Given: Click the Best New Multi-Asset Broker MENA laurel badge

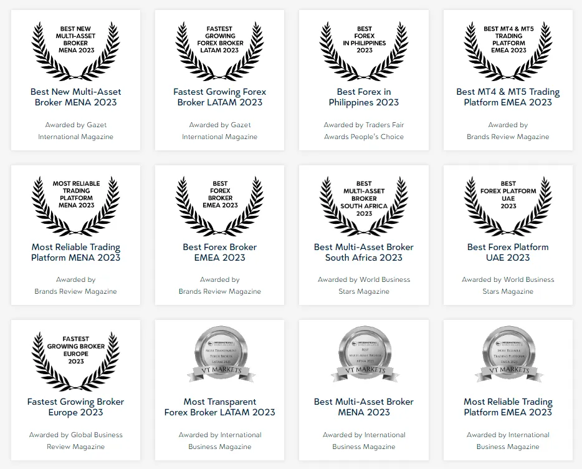Looking at the screenshot, I should [x=76, y=51].
